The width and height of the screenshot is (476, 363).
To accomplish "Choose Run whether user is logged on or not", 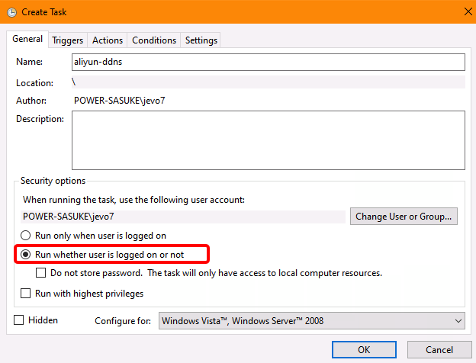I will tap(27, 254).
